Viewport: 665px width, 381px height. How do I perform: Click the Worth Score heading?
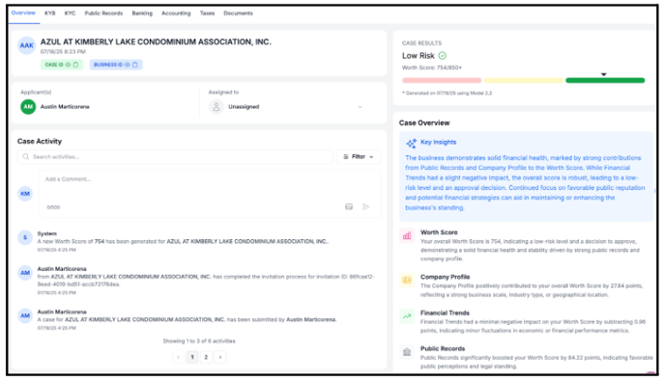(439, 232)
